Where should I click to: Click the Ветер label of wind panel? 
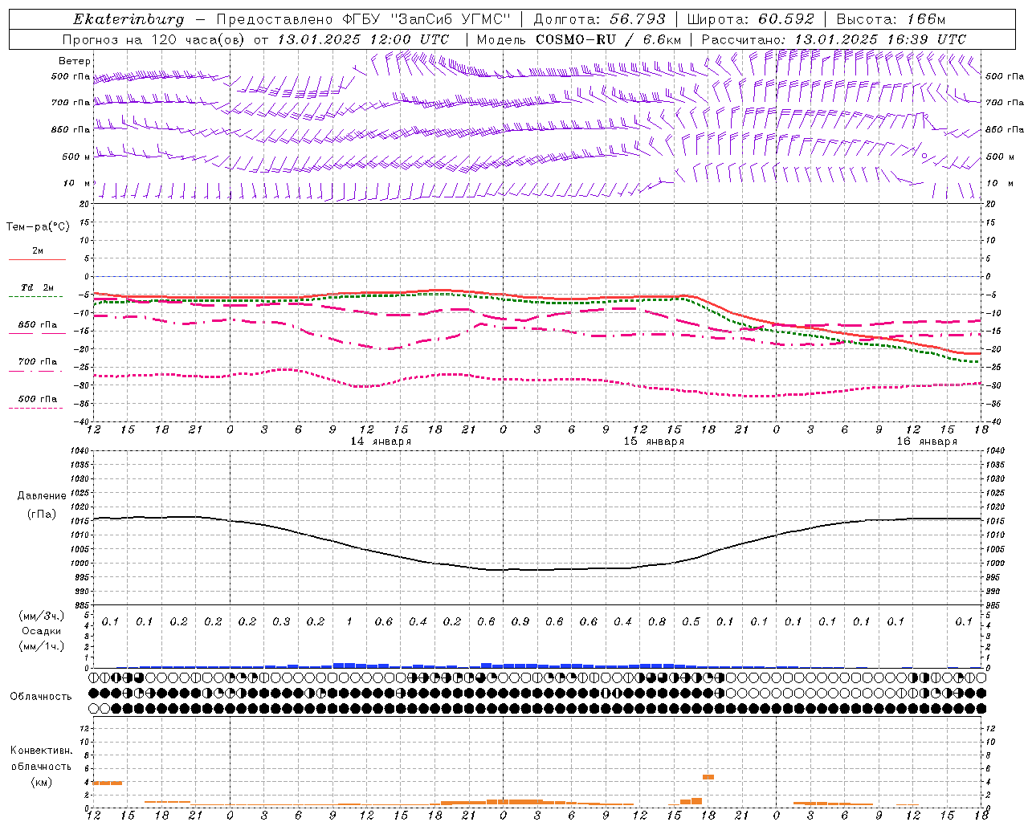(75, 61)
